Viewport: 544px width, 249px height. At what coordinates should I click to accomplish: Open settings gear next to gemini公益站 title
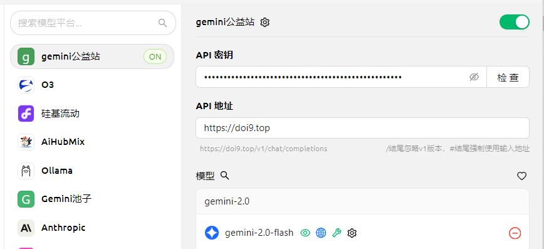pyautogui.click(x=264, y=23)
